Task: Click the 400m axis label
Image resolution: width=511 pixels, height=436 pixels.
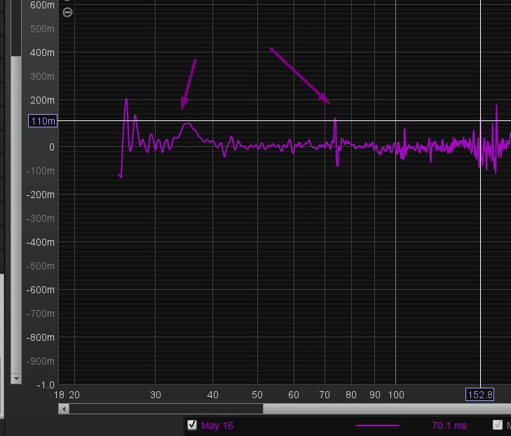Action: 42,52
